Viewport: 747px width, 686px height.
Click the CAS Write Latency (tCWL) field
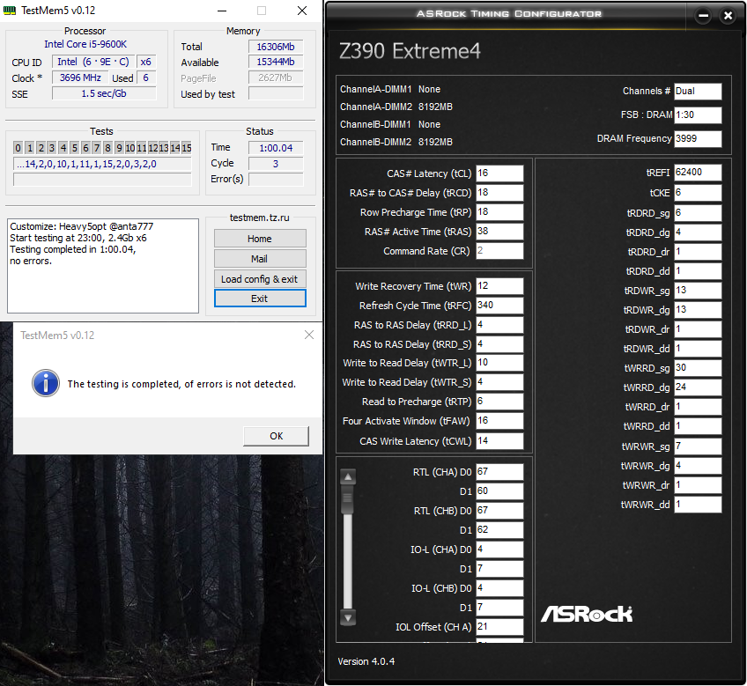coord(499,441)
